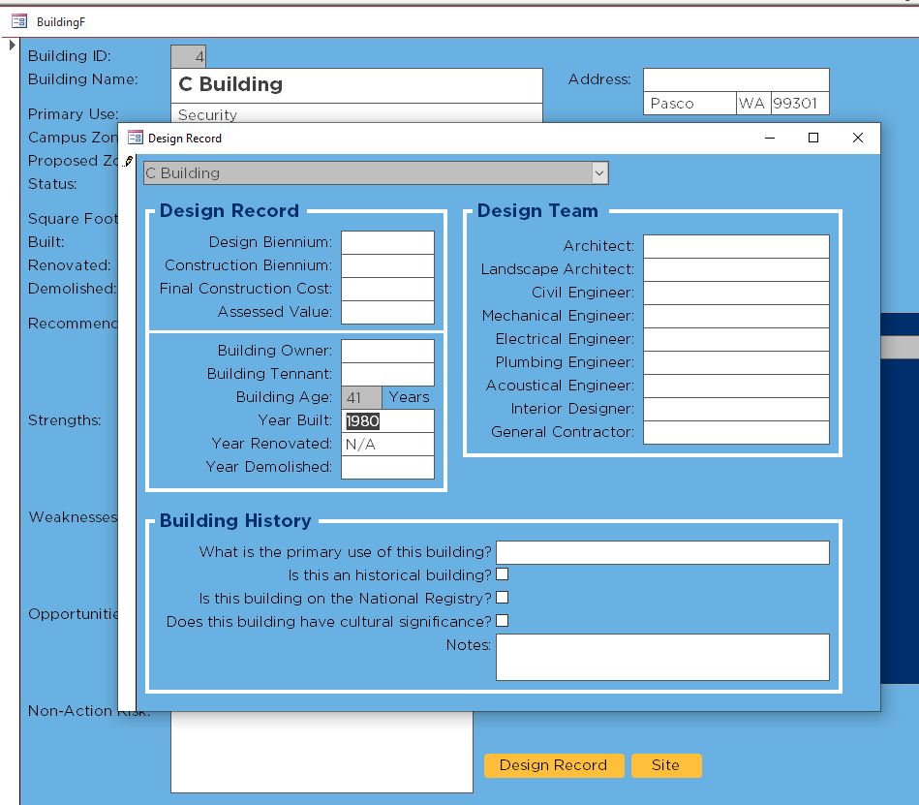919x805 pixels.
Task: Click into the Notes text box
Action: [x=662, y=657]
